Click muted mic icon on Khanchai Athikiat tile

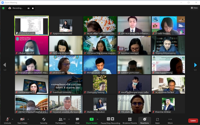click(153, 112)
